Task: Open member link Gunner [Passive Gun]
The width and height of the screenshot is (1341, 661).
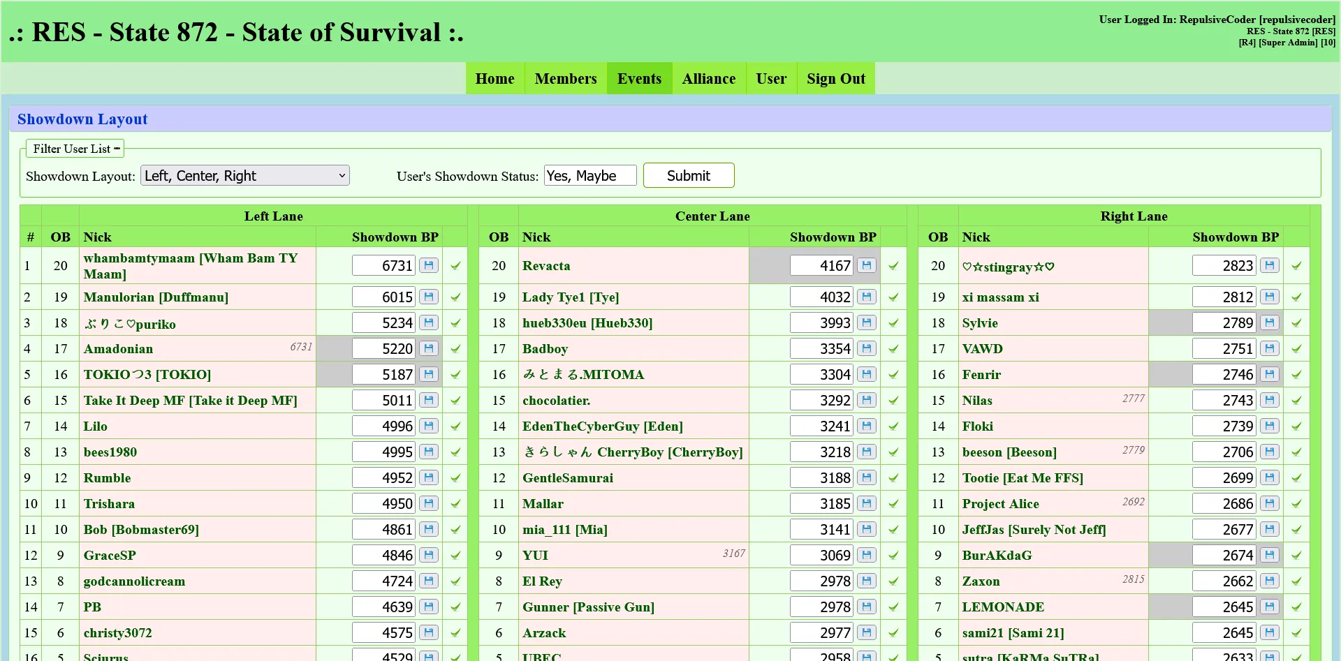Action: [x=589, y=607]
